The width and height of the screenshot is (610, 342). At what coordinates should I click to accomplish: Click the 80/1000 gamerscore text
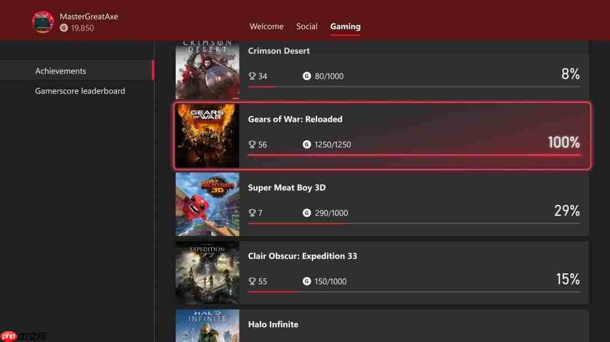click(x=329, y=76)
